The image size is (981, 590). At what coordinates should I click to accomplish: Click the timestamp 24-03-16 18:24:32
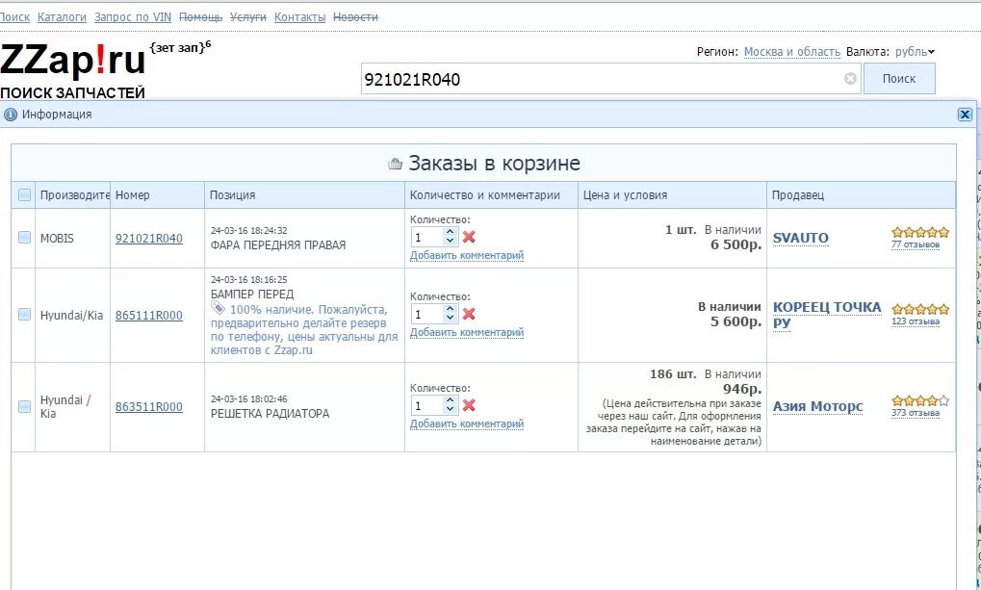(249, 231)
